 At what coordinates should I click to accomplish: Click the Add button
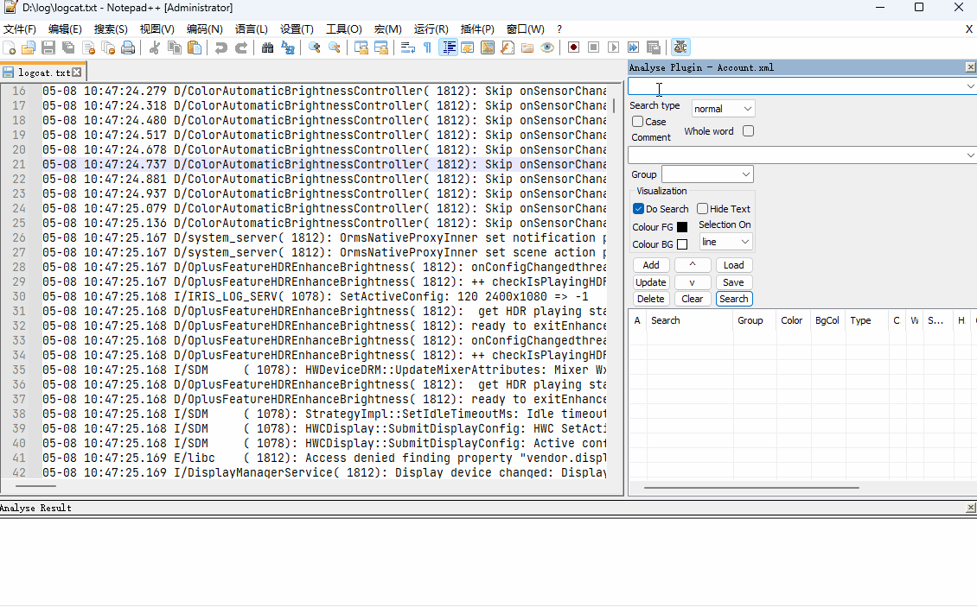point(651,265)
